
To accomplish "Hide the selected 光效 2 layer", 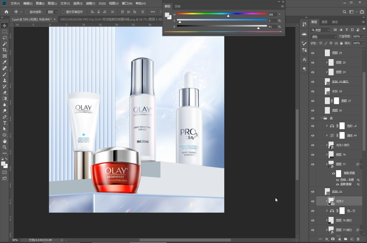I will [313, 201].
